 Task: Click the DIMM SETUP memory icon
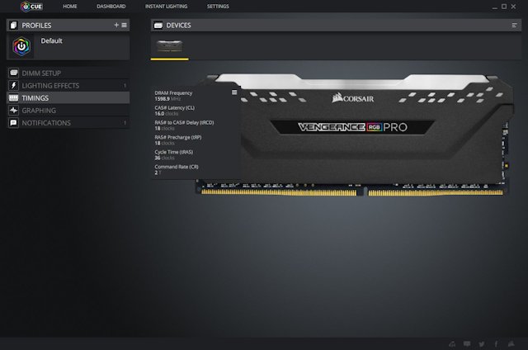point(13,73)
